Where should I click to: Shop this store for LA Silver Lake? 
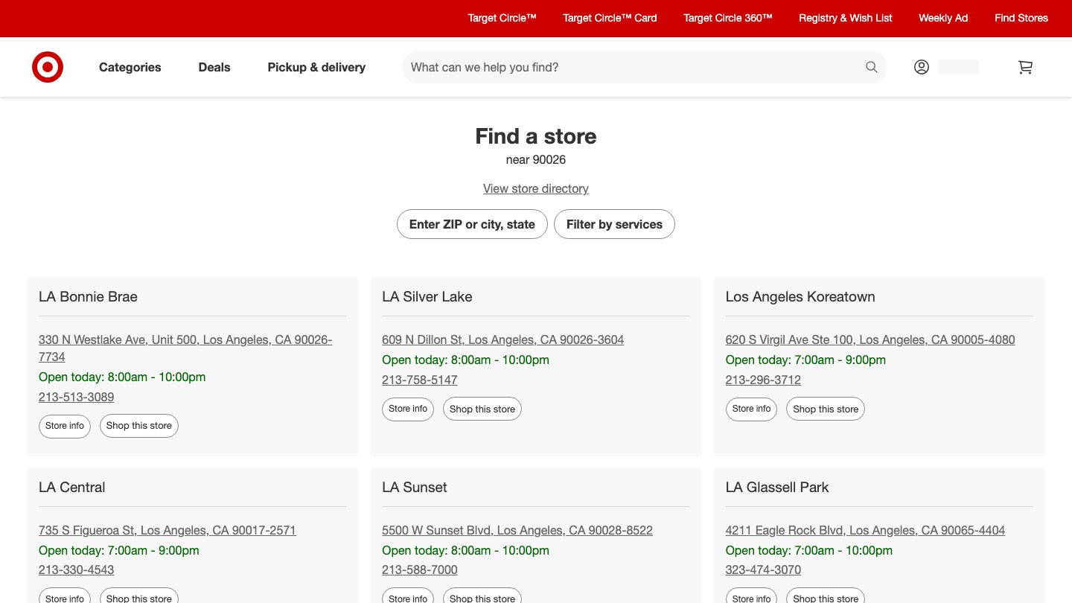[482, 409]
